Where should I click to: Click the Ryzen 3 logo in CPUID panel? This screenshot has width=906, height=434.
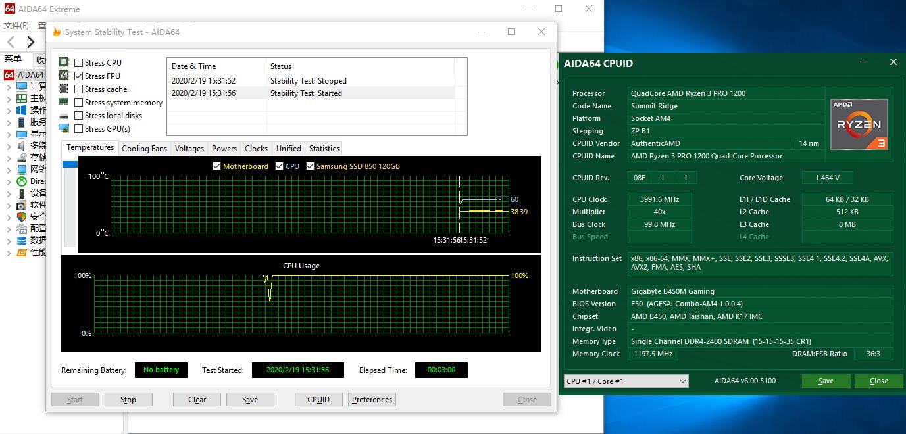[x=859, y=124]
